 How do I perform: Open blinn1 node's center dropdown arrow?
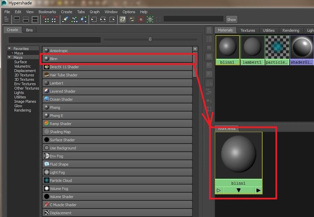(x=239, y=191)
